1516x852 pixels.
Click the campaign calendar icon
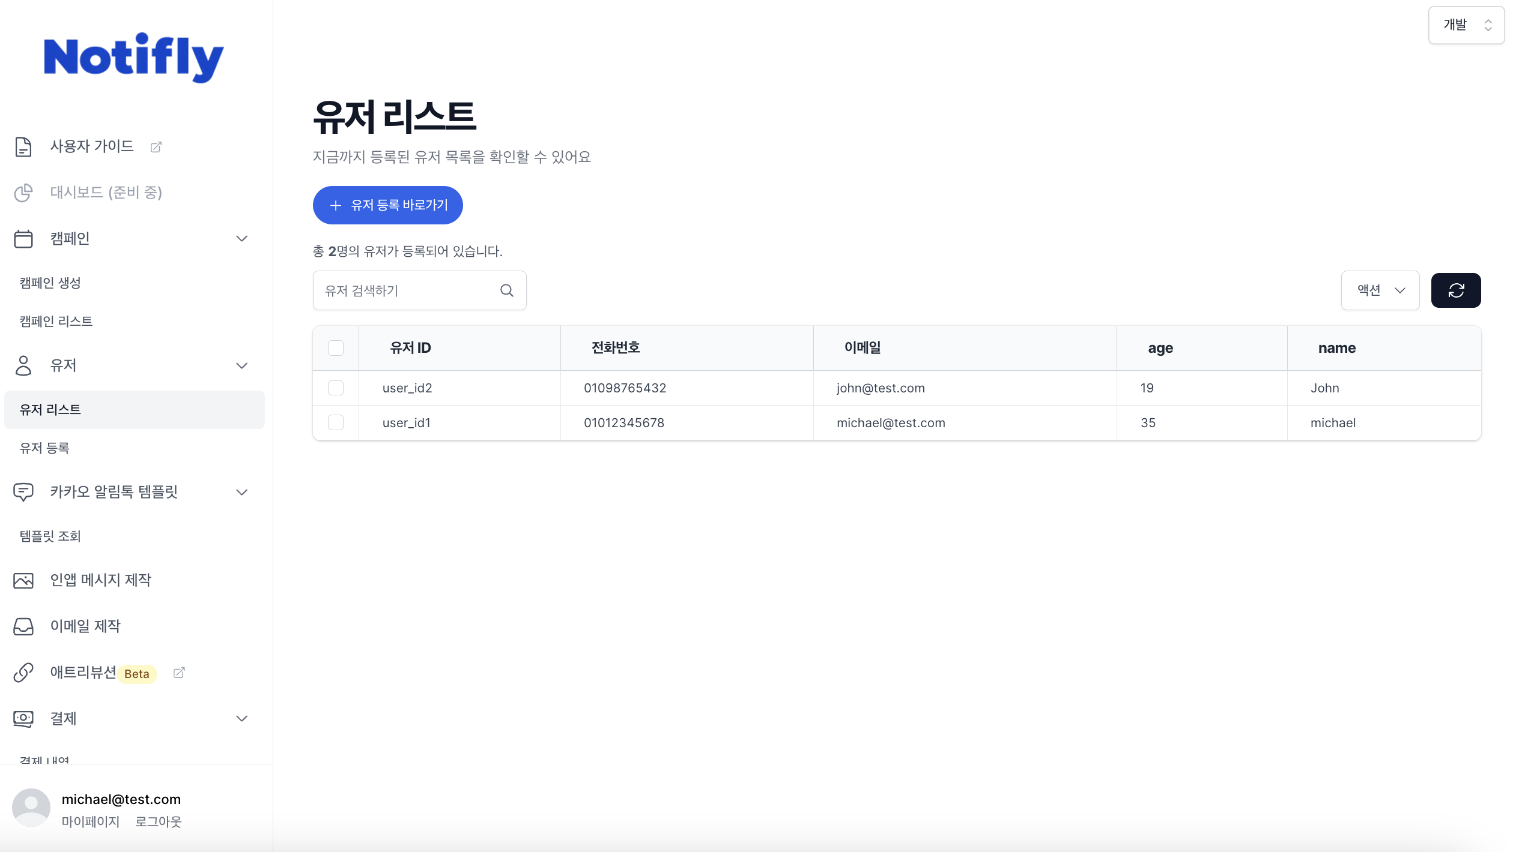point(23,239)
